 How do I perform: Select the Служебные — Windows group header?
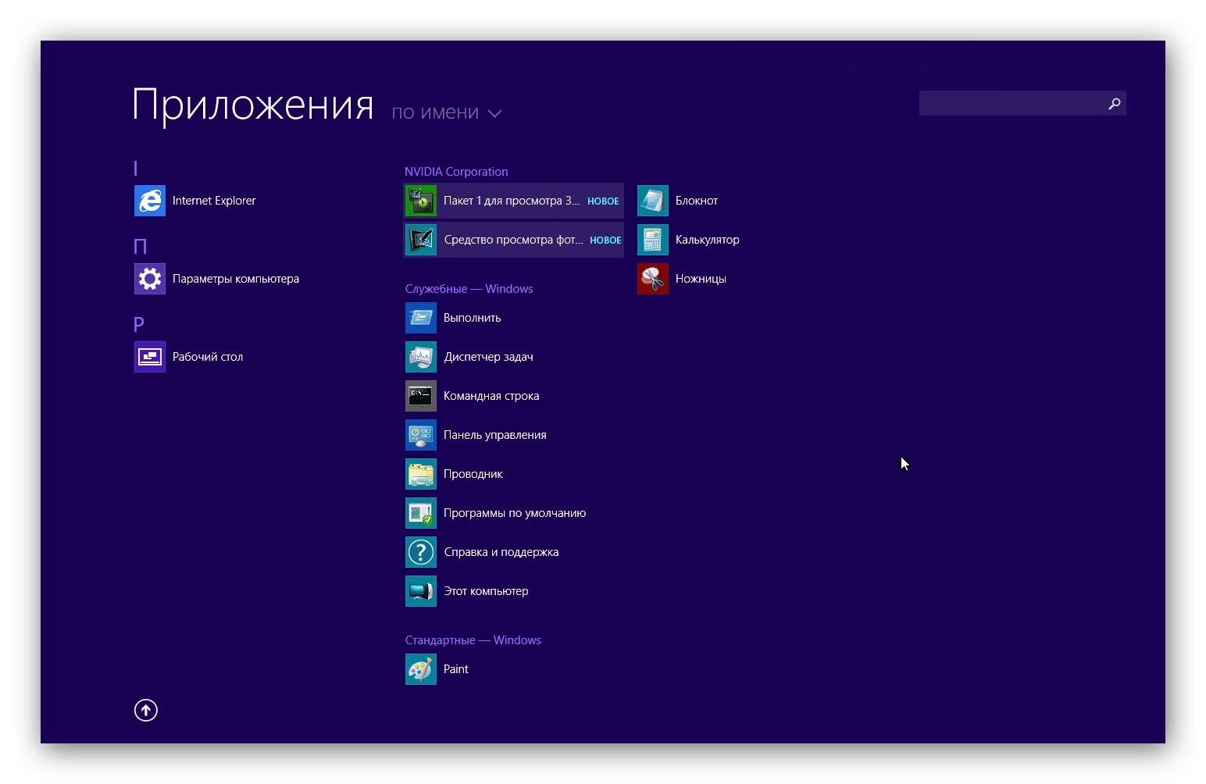pos(469,289)
